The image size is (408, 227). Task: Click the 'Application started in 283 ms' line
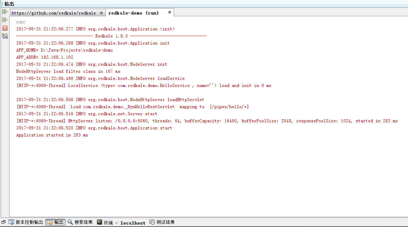coord(52,135)
